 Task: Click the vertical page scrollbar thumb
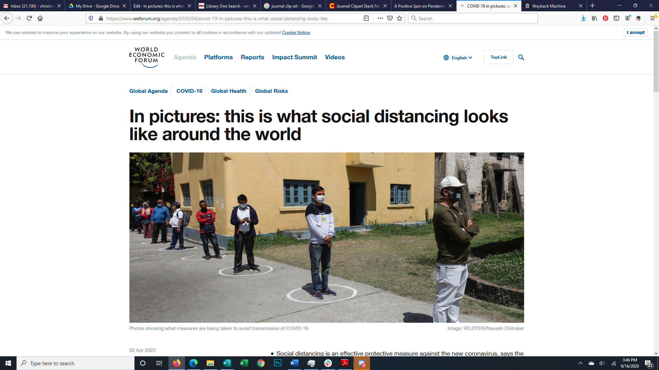tap(656, 62)
